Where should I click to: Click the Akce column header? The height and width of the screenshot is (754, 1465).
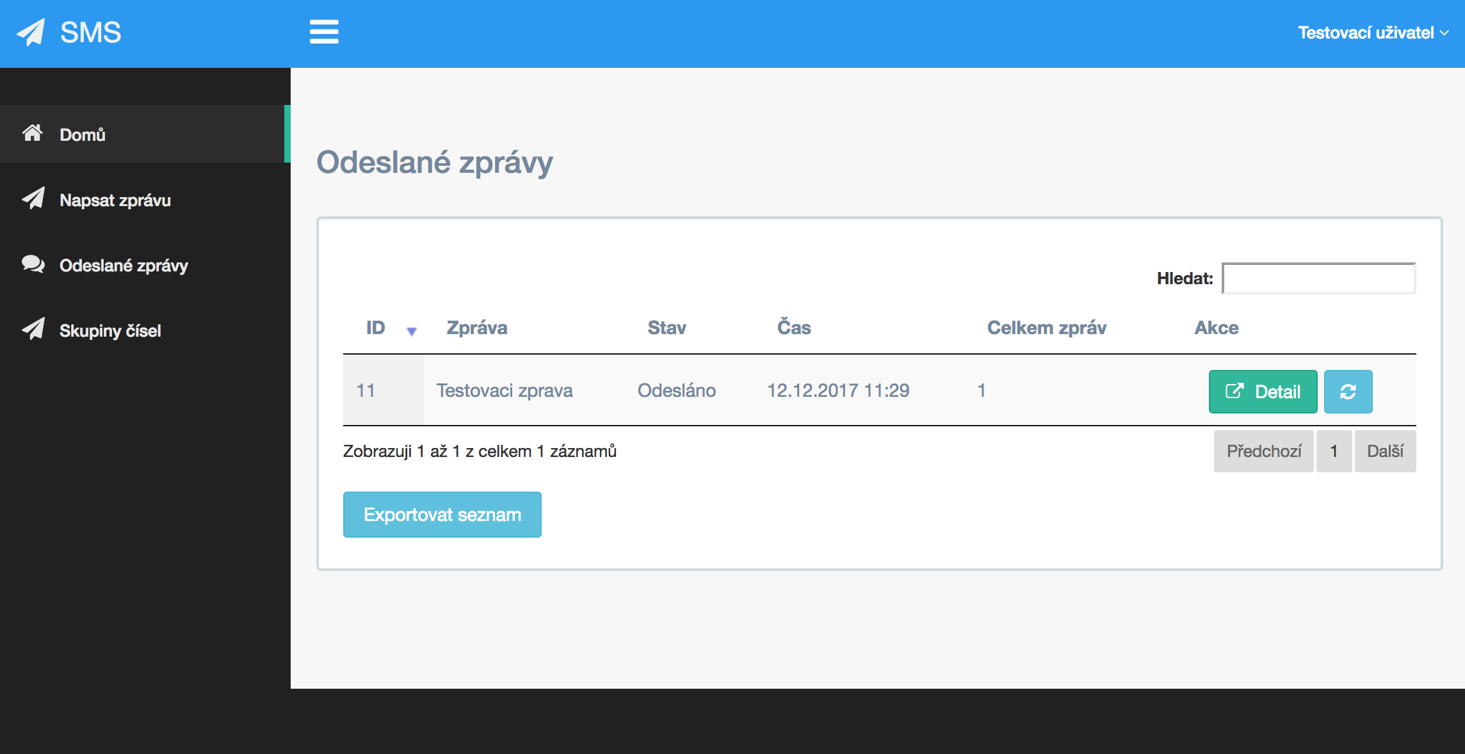click(x=1216, y=328)
